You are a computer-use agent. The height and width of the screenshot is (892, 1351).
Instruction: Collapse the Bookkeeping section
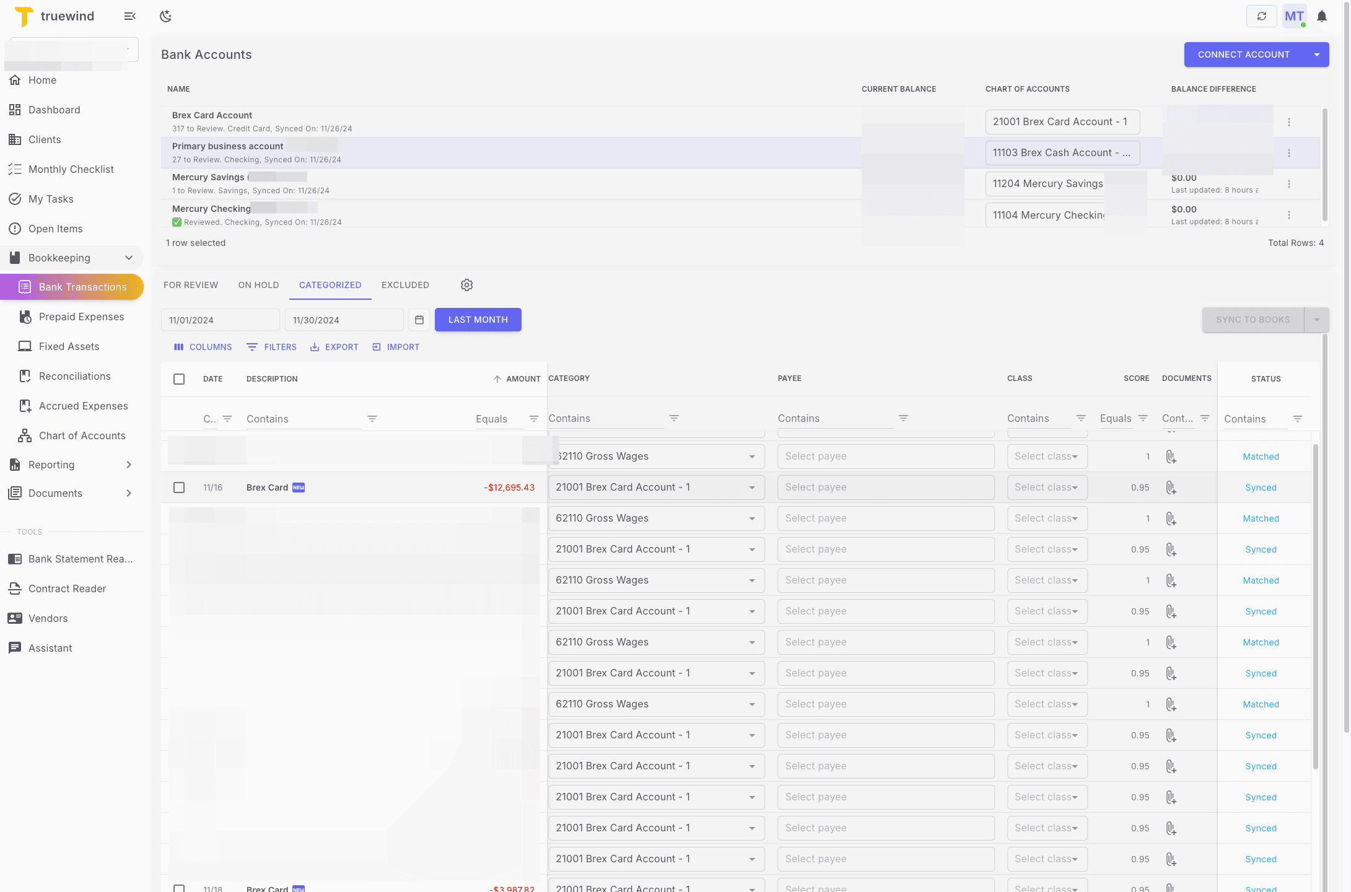pos(128,258)
